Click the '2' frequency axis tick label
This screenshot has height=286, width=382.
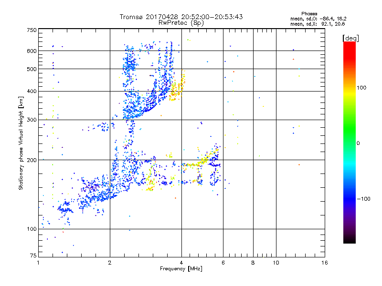(x=110, y=263)
